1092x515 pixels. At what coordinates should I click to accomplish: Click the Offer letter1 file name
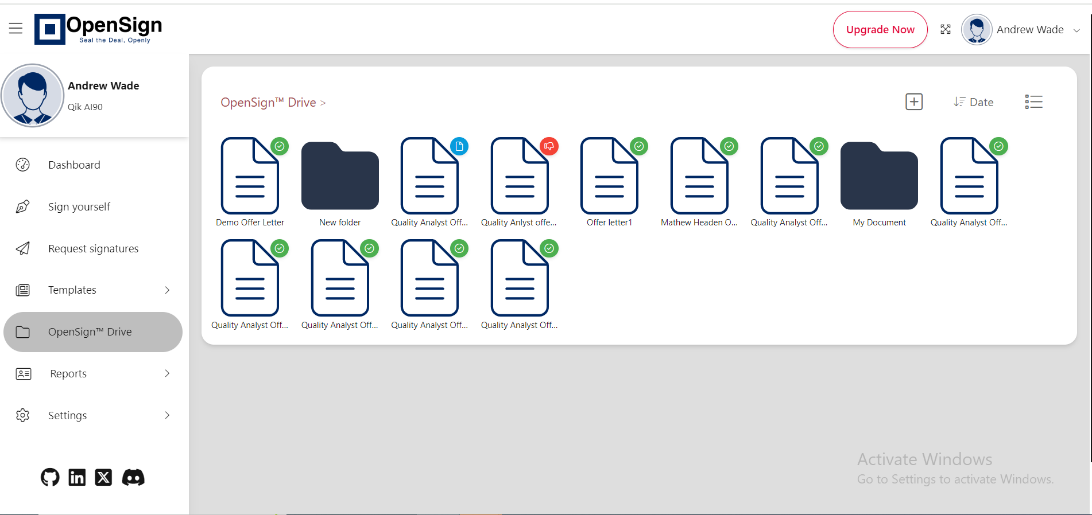click(609, 223)
